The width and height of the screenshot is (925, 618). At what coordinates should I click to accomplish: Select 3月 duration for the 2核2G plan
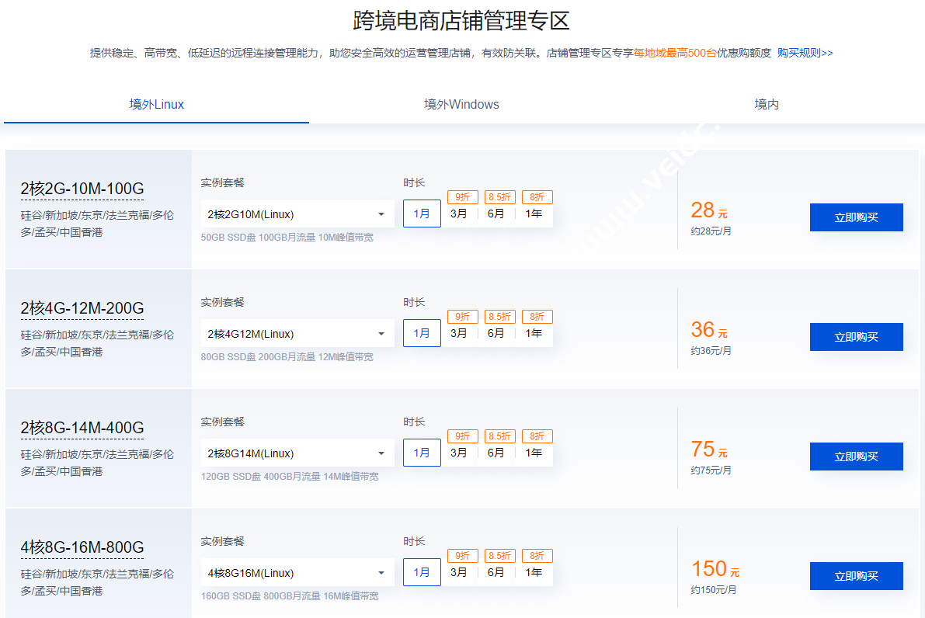(x=459, y=214)
